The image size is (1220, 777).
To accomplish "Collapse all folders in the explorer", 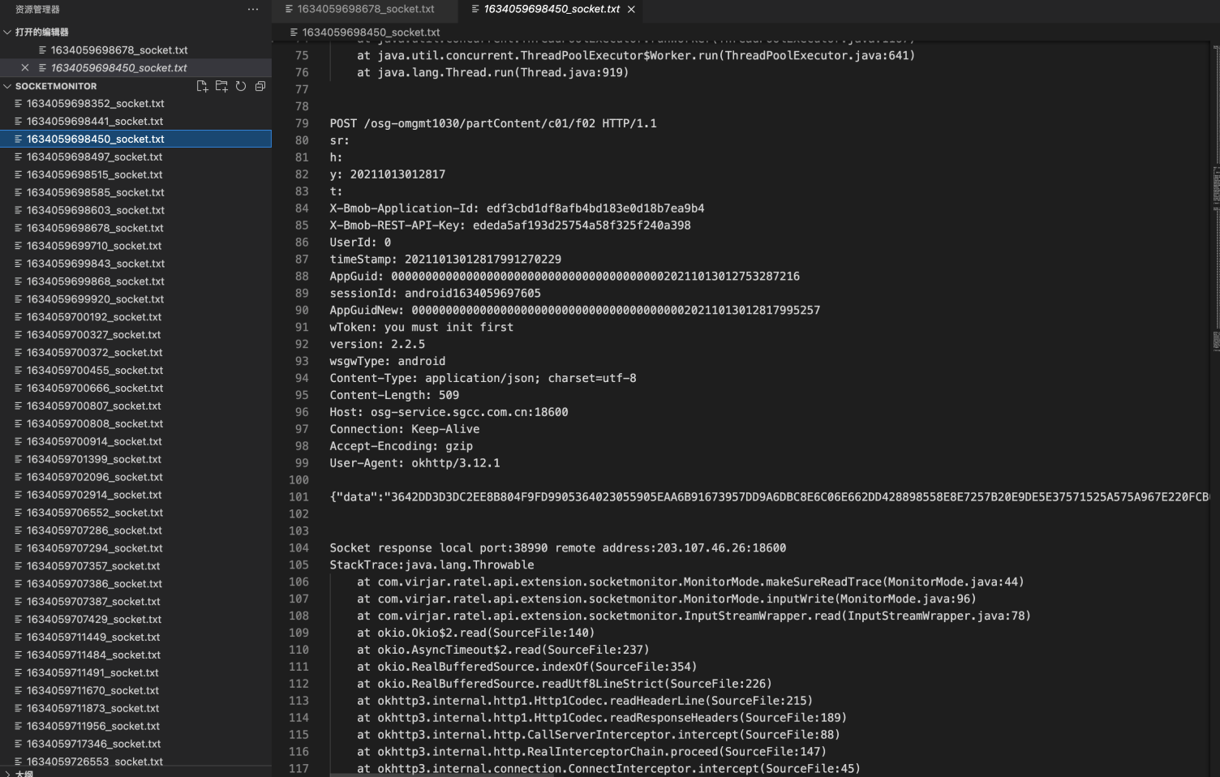I will coord(260,86).
